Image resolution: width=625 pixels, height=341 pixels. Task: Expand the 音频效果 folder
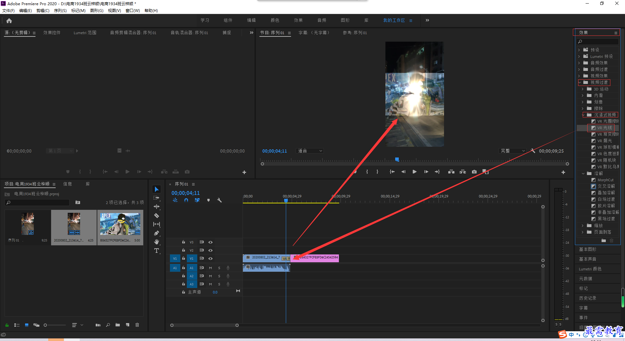pos(579,63)
